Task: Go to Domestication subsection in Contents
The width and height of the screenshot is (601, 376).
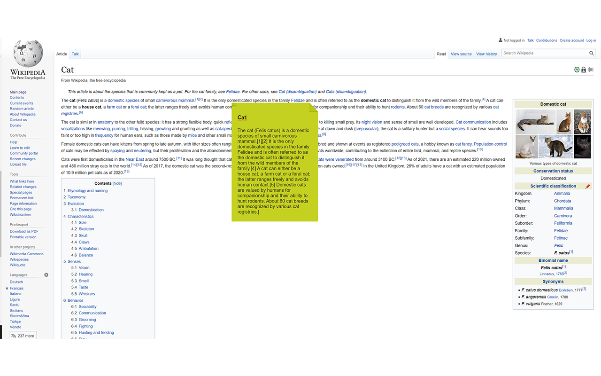Action: 91,210
